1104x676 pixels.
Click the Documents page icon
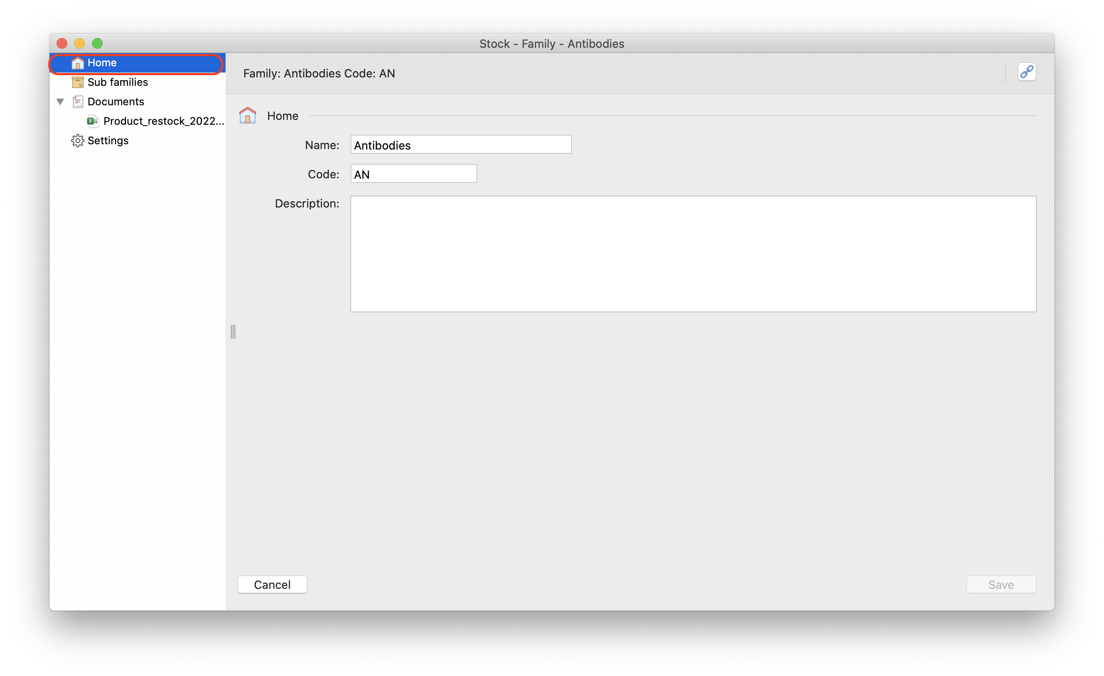[77, 102]
